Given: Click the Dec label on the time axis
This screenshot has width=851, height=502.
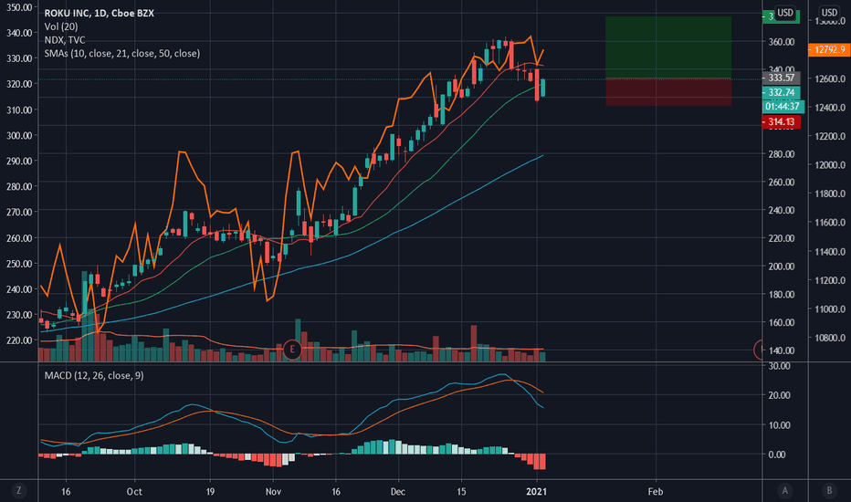Looking at the screenshot, I should tap(398, 492).
